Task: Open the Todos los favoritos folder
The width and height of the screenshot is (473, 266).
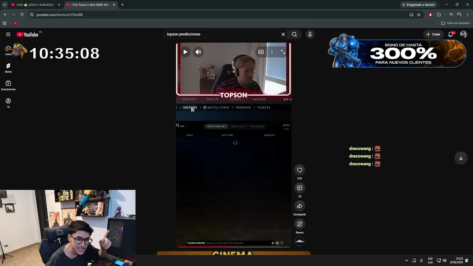Action: pos(455,23)
